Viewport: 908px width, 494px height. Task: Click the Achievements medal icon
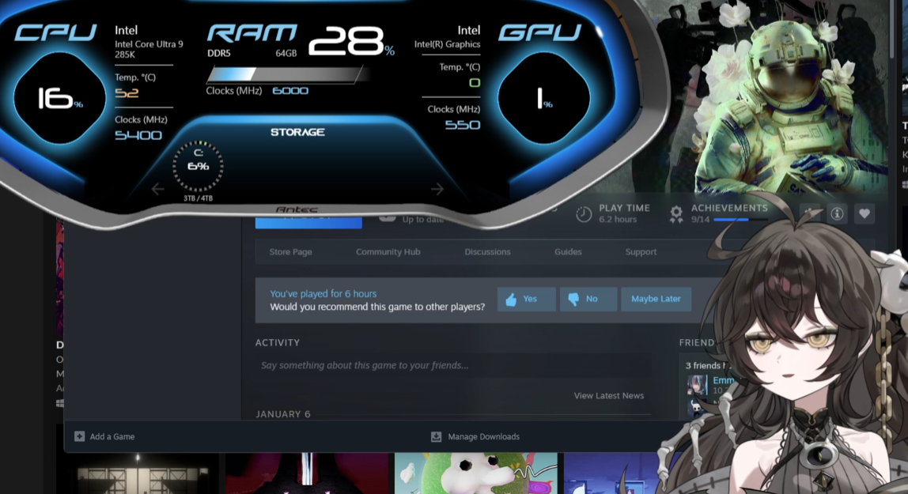675,214
